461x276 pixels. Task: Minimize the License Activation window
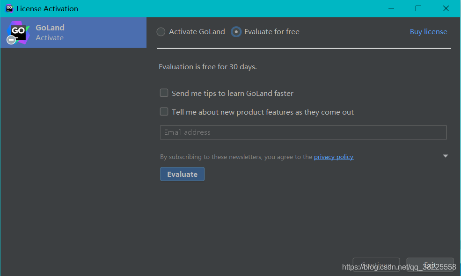391,8
